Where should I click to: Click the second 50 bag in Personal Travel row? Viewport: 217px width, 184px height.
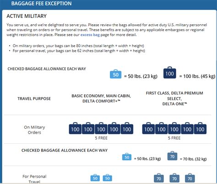(x=107, y=178)
